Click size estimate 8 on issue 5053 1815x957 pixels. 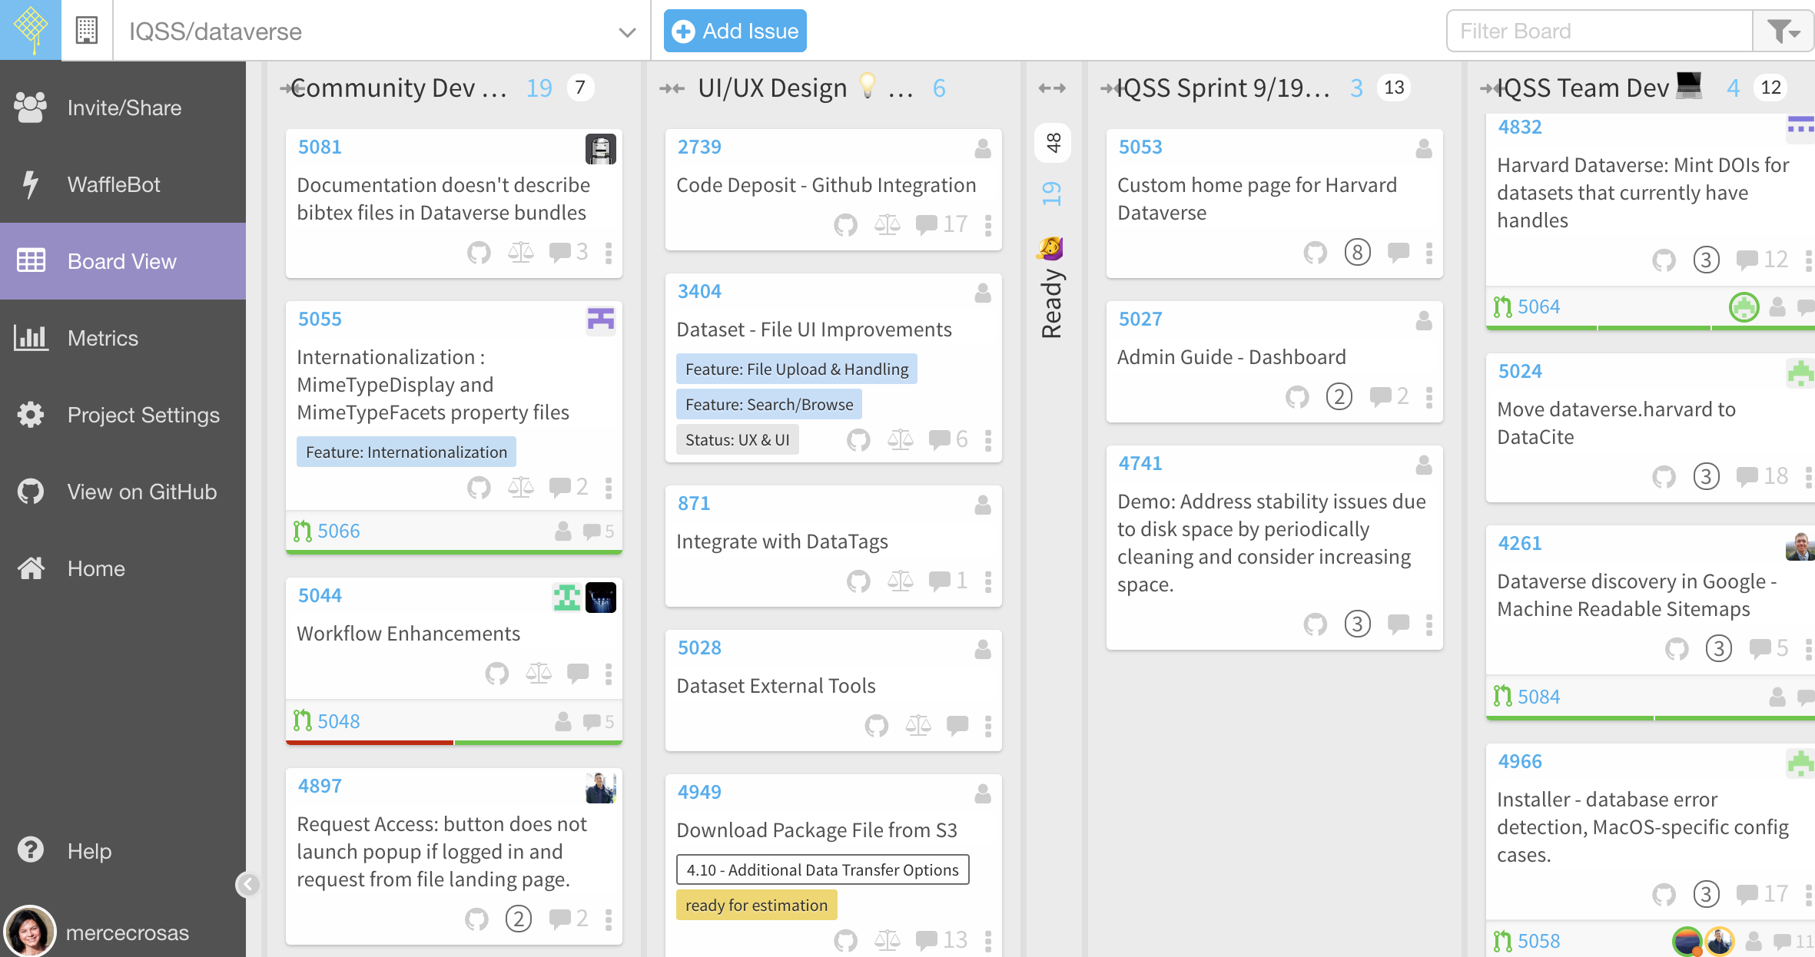tap(1357, 252)
